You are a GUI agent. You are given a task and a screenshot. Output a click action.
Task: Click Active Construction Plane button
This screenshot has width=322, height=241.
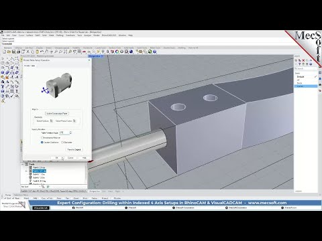coord(57,114)
